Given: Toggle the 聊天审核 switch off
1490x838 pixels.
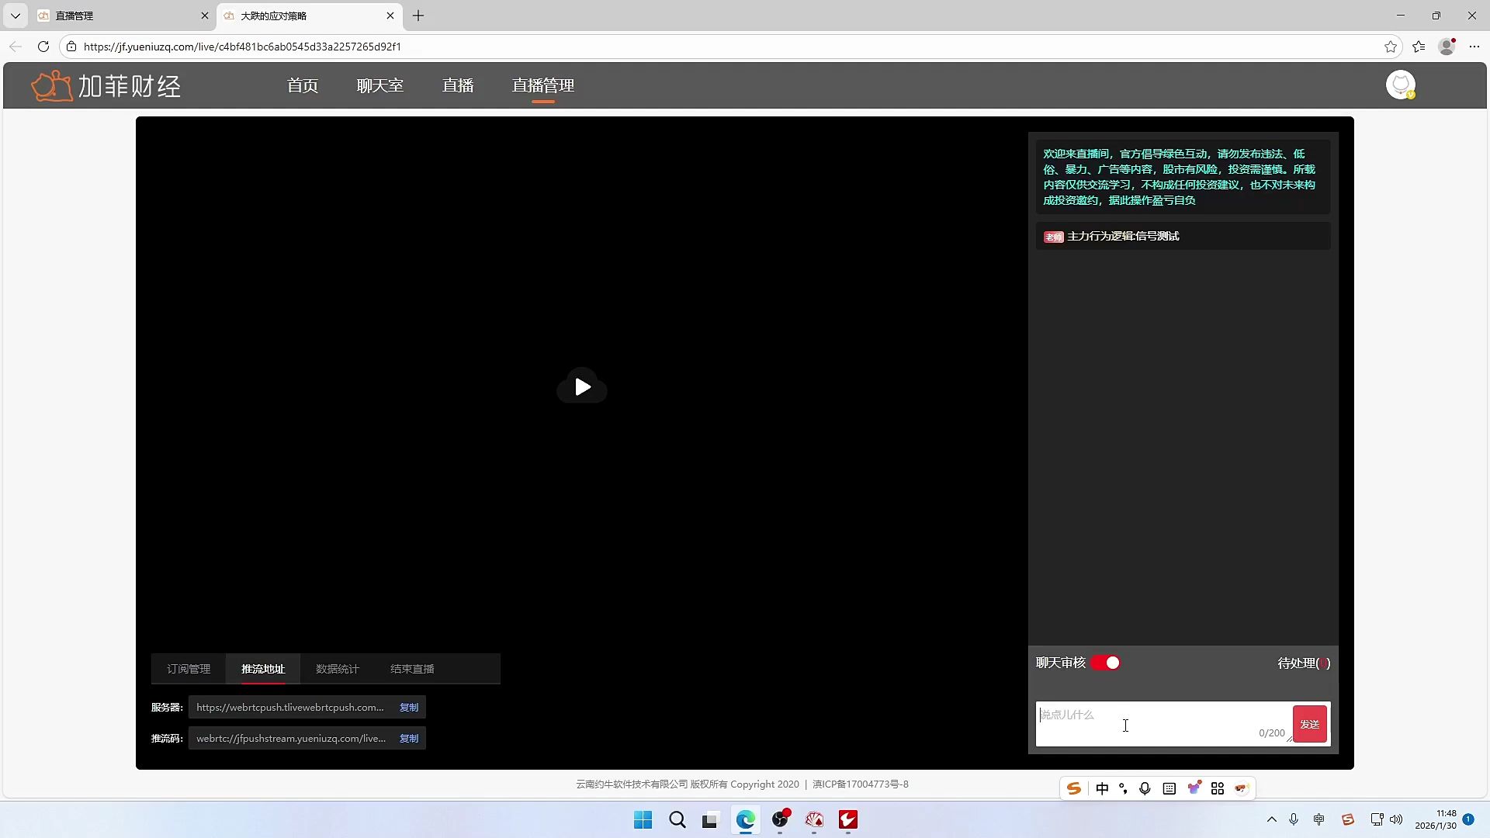Looking at the screenshot, I should pos(1105,663).
